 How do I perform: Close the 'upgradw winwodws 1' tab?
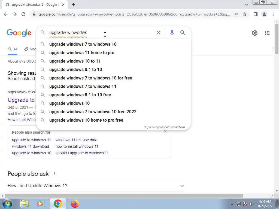point(63,5)
